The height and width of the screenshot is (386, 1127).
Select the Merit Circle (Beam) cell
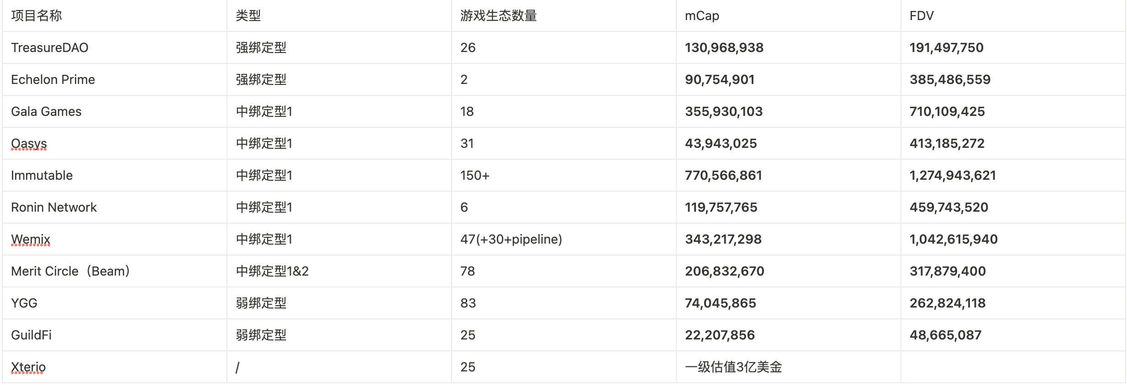[71, 271]
